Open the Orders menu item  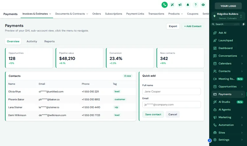click(97, 14)
